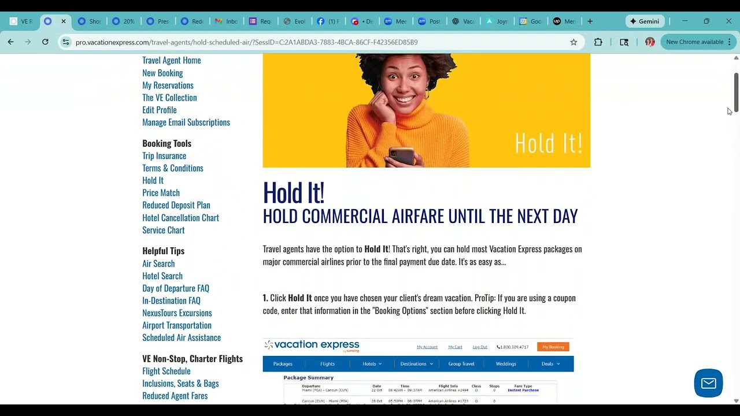This screenshot has width=740, height=416.
Task: Open Airport Transportation link
Action: coord(177,325)
